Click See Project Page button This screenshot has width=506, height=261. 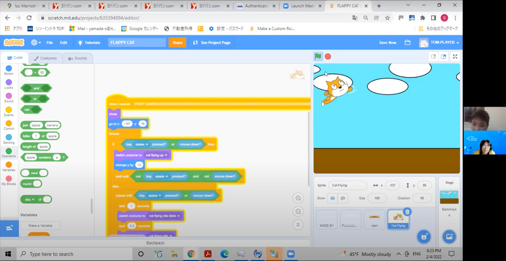tap(212, 43)
